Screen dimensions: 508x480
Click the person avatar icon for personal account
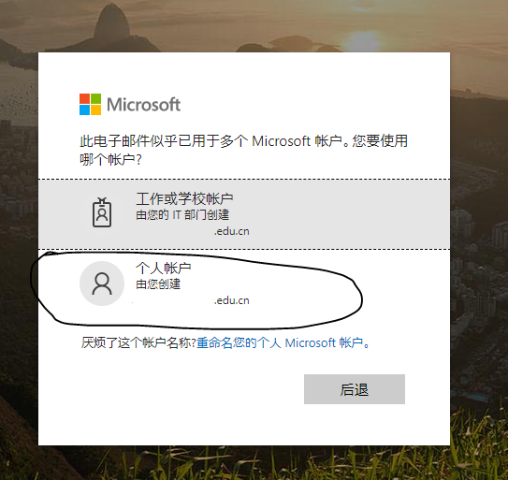click(102, 284)
